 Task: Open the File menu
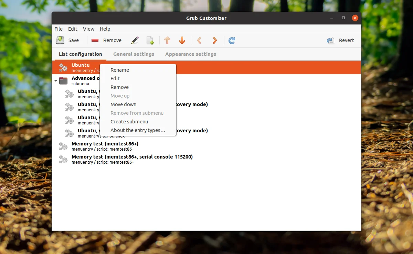[x=59, y=29]
